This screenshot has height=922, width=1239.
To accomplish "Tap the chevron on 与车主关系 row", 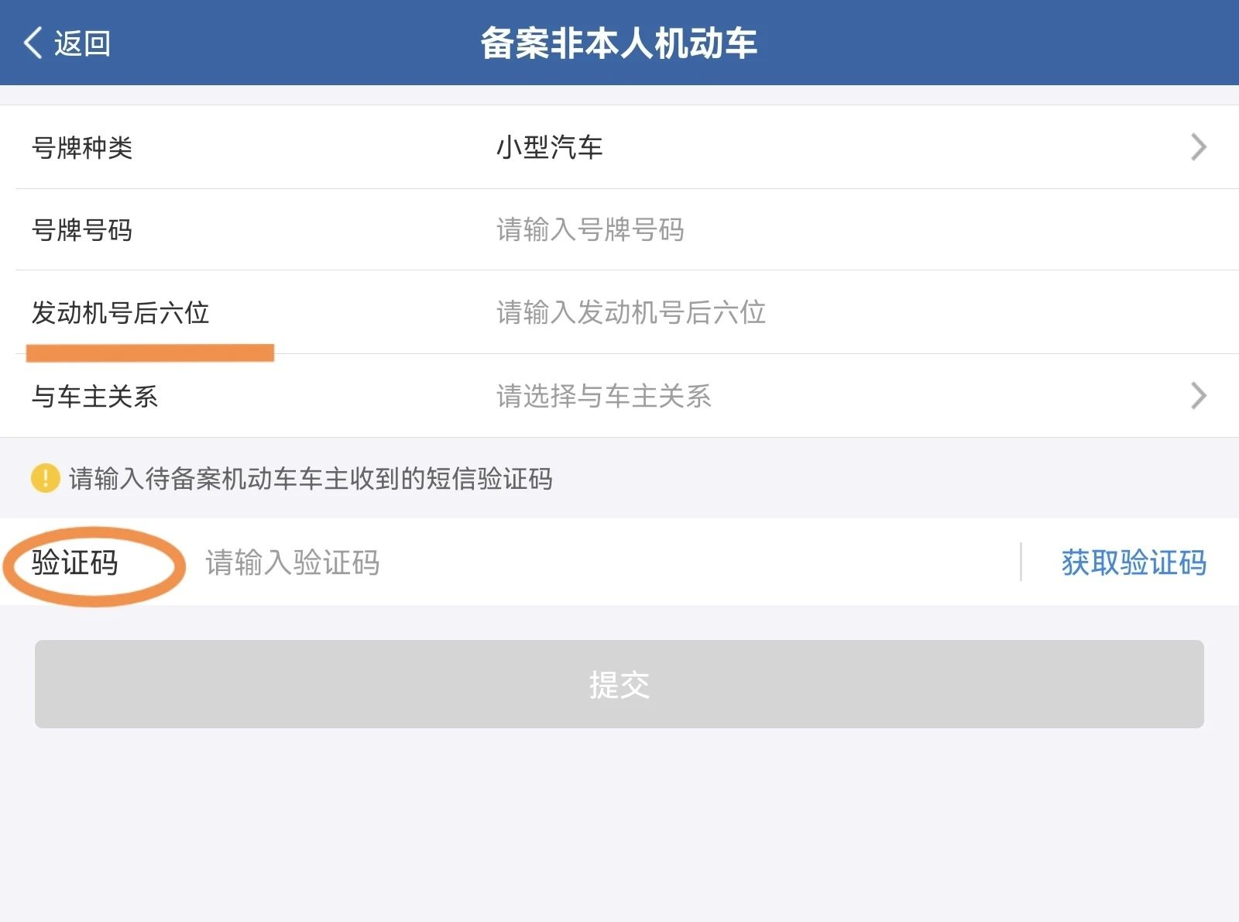I will click(x=1198, y=396).
